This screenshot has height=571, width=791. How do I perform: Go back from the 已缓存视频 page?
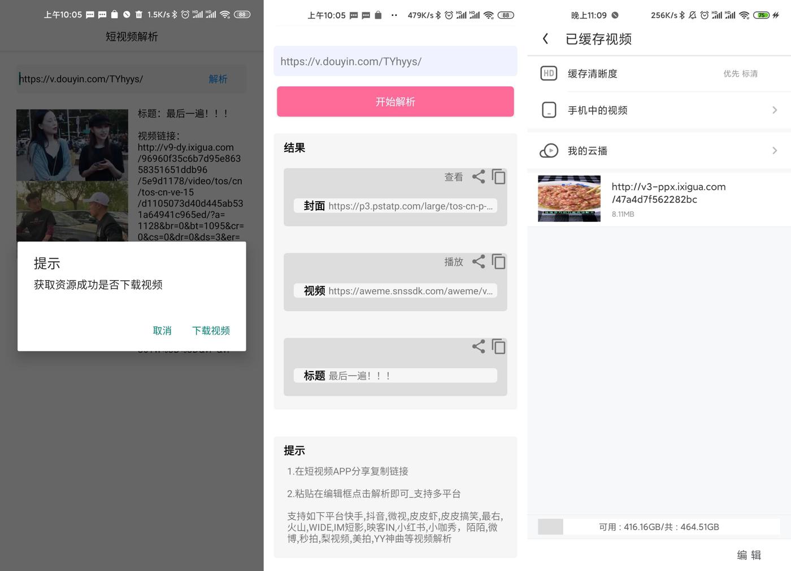click(545, 38)
